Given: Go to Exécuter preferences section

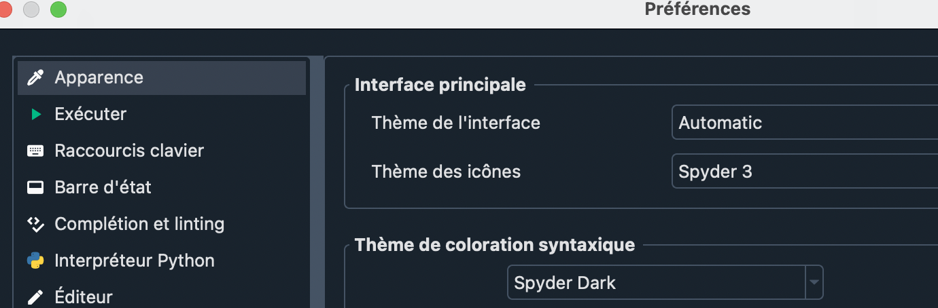Looking at the screenshot, I should click(x=90, y=115).
